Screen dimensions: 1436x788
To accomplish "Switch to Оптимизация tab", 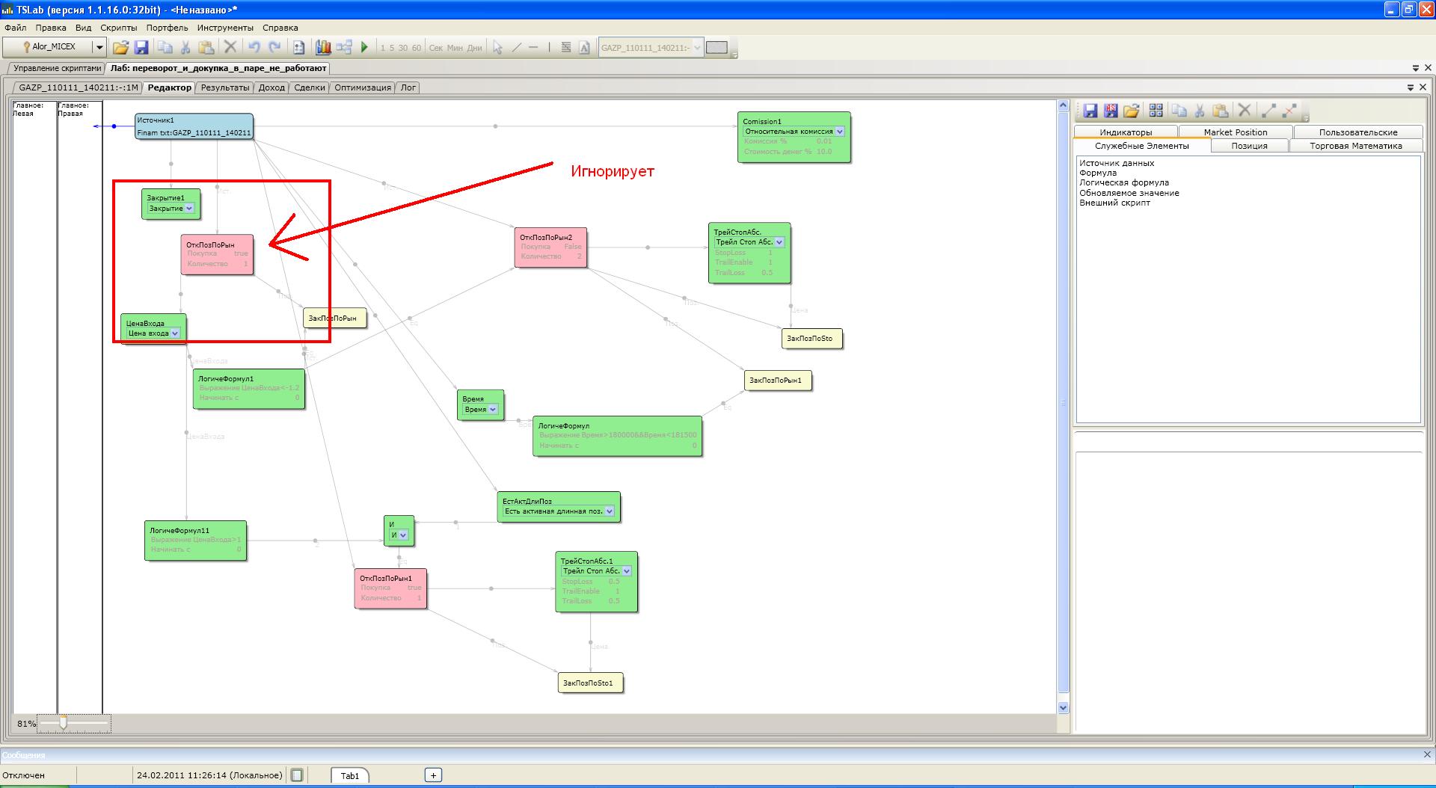I will click(363, 87).
